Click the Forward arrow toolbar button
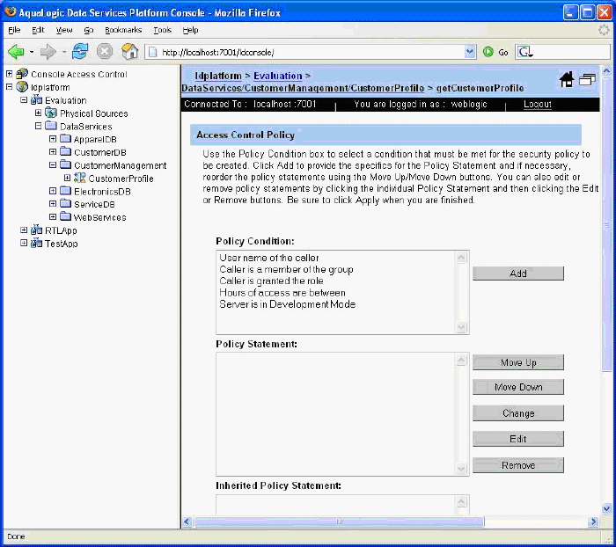This screenshot has width=616, height=547. click(x=48, y=52)
